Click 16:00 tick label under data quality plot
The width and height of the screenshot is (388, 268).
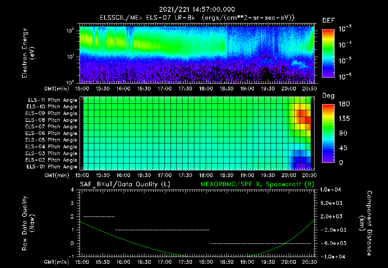pyautogui.click(x=123, y=262)
